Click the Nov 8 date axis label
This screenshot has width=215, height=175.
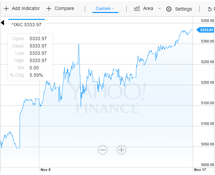point(46,170)
